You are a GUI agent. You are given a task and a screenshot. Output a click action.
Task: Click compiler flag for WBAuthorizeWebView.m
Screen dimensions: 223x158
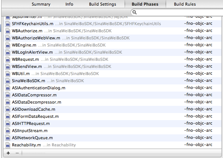[198, 38]
